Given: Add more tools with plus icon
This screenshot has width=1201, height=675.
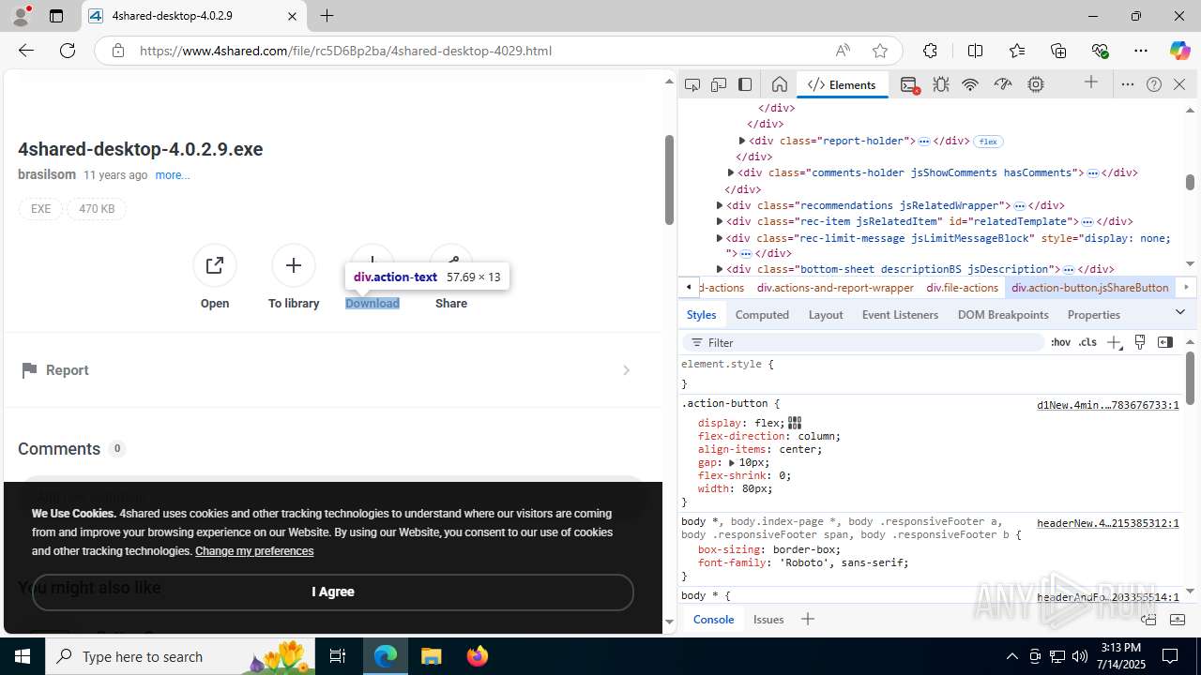Looking at the screenshot, I should click(1091, 83).
